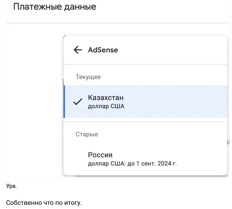Click the AdSense dropdown header title
Screen dimensions: 232x209
[x=103, y=50]
